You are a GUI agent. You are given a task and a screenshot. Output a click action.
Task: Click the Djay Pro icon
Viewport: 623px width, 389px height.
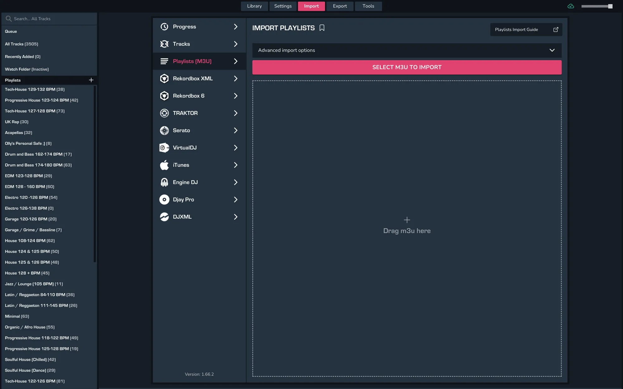tap(164, 199)
